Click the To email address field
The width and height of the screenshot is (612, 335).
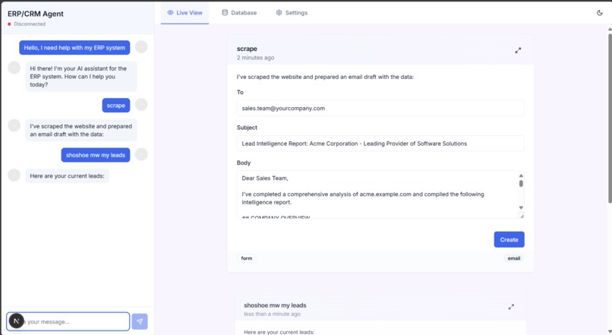[380, 108]
